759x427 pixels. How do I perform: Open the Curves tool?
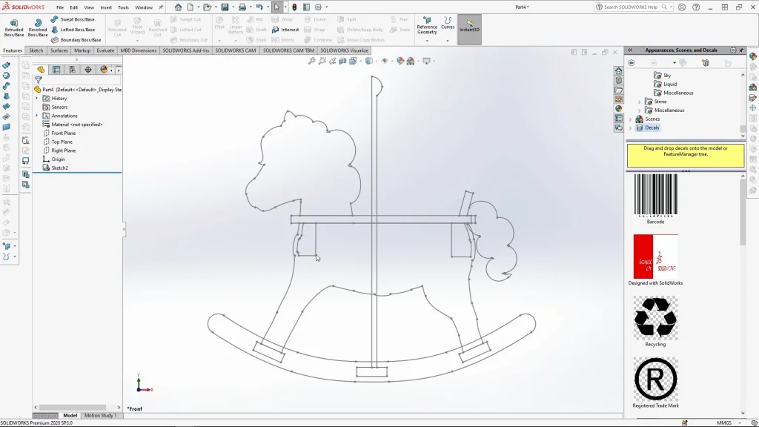click(x=448, y=23)
